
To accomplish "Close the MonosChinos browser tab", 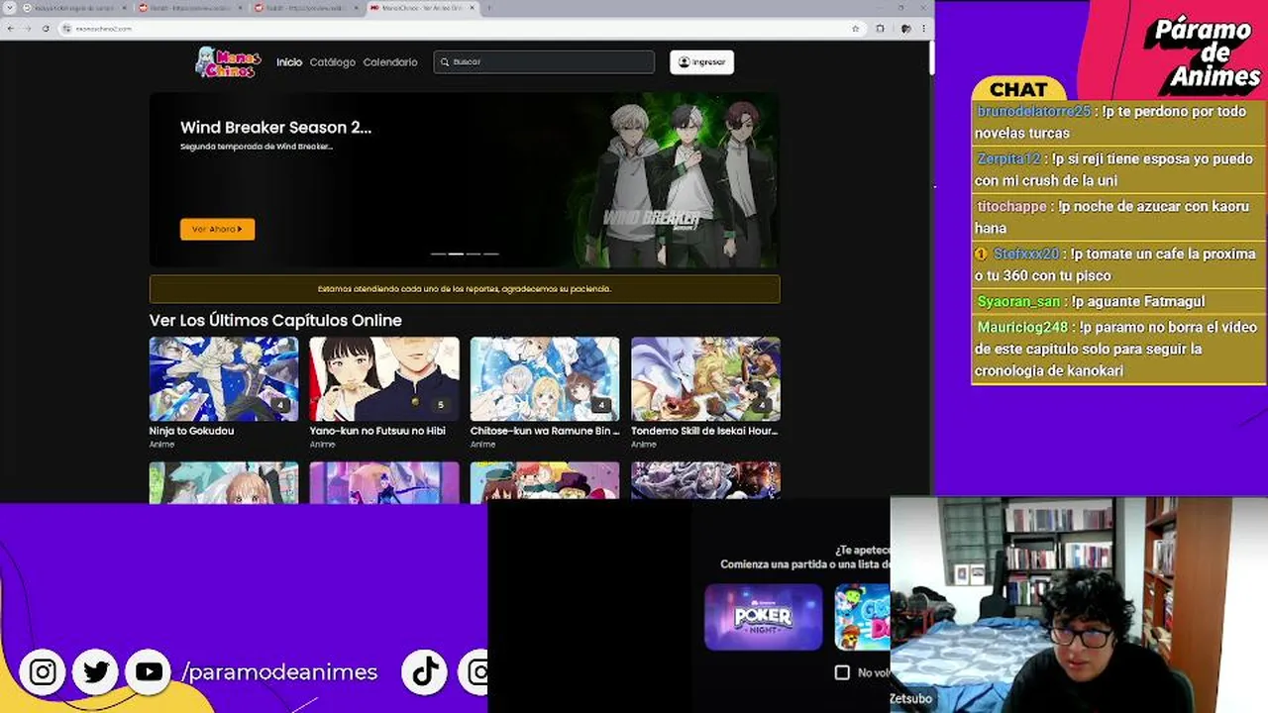I will tap(473, 8).
